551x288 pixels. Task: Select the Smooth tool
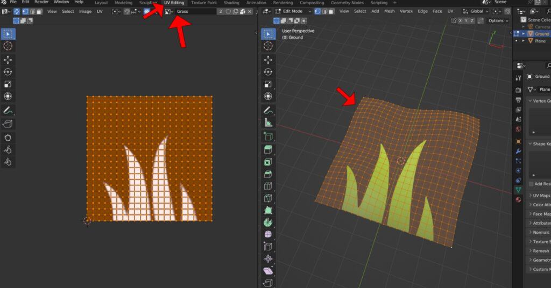(x=268, y=235)
